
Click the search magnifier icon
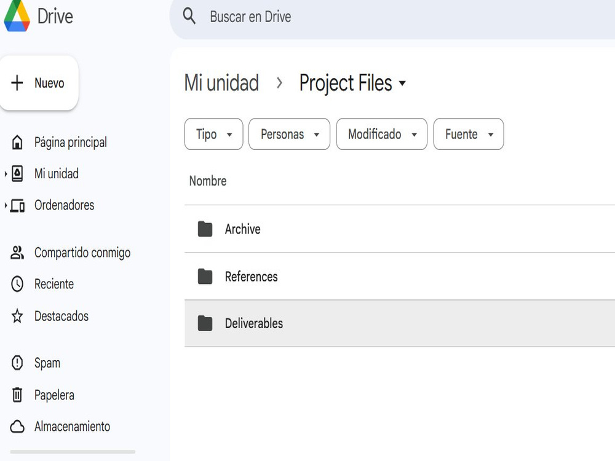(189, 17)
